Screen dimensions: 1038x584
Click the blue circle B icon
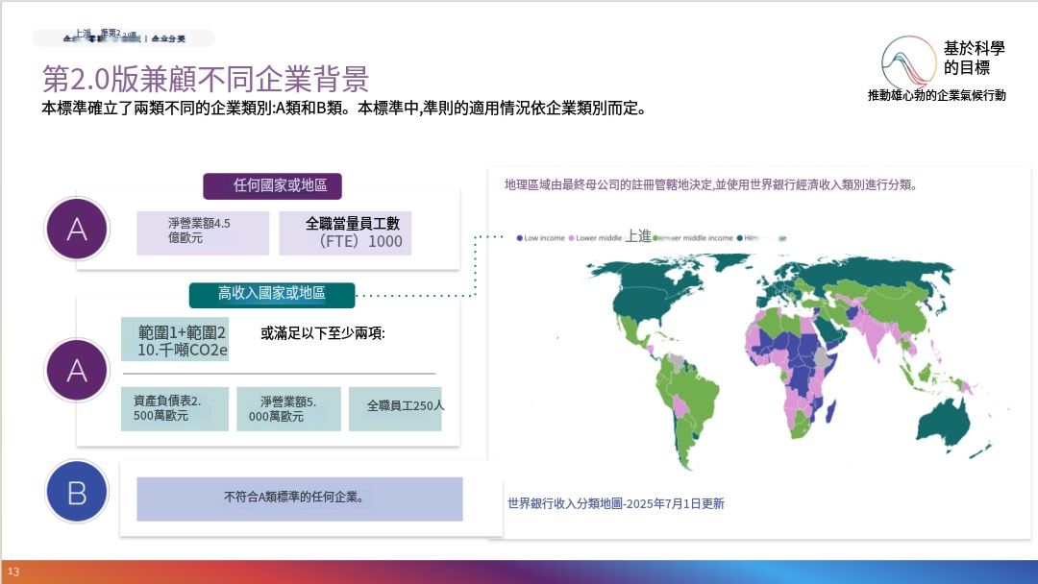tap(77, 492)
